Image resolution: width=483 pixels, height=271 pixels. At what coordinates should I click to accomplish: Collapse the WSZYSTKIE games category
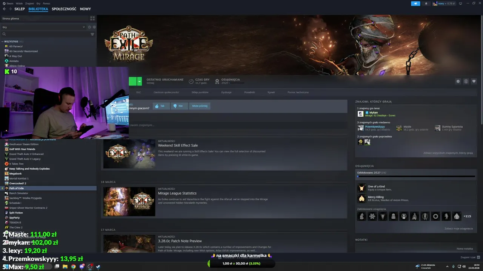pos(12,41)
